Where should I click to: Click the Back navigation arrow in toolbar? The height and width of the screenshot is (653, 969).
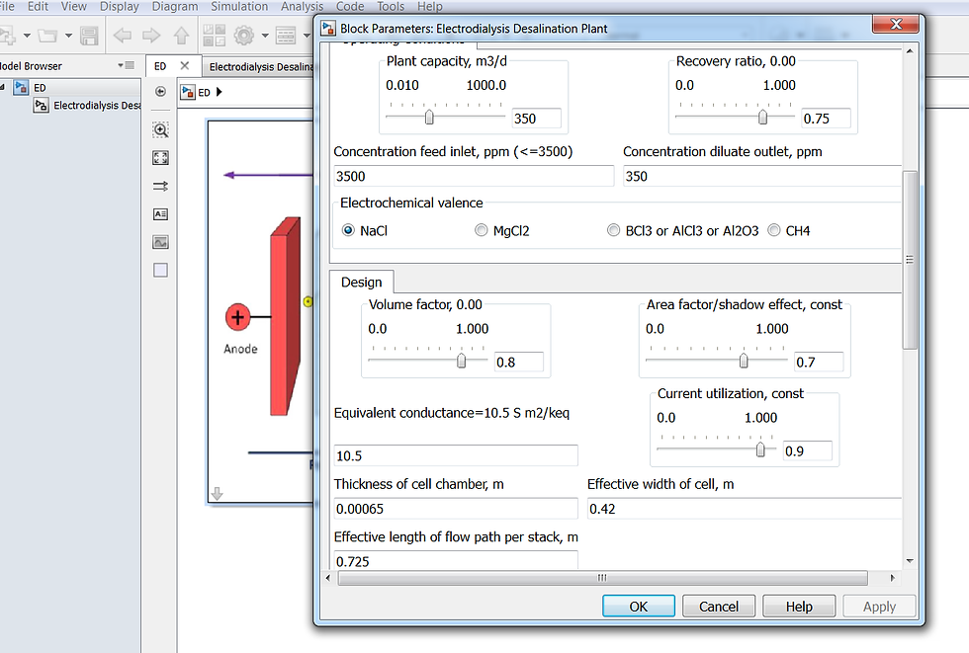tap(123, 36)
